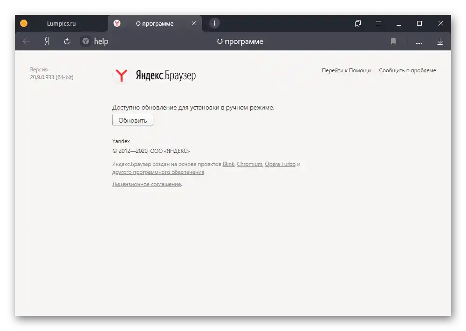This screenshot has height=331, width=466.
Task: Click the Яндекс.Браузер heading text
Action: tap(166, 76)
